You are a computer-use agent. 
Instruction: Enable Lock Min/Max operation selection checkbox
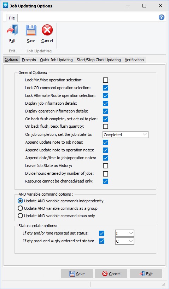click(x=106, y=80)
